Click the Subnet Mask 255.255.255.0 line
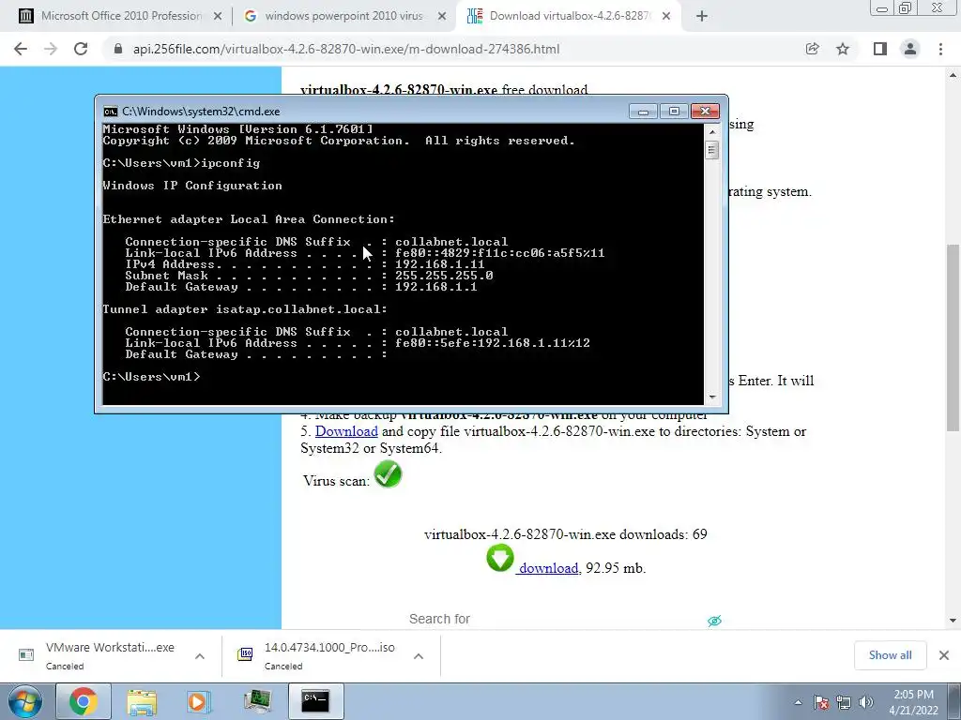This screenshot has height=720, width=961. pyautogui.click(x=309, y=276)
